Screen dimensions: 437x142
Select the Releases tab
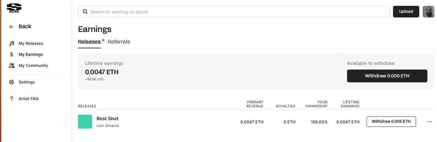click(89, 42)
